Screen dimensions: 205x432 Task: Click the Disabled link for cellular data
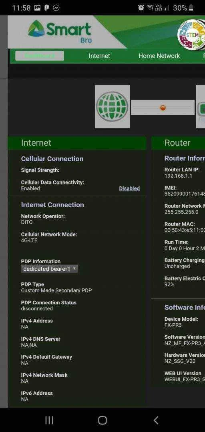pos(129,188)
